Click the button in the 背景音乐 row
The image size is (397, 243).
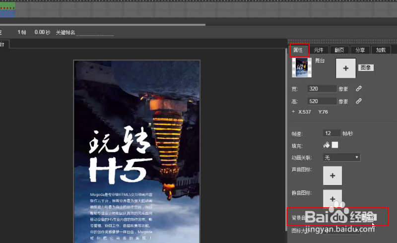coord(370,217)
